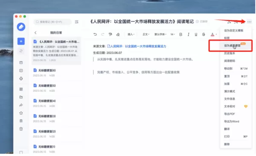
Task: Open note 无标题便签(6)
Action: click(x=56, y=73)
